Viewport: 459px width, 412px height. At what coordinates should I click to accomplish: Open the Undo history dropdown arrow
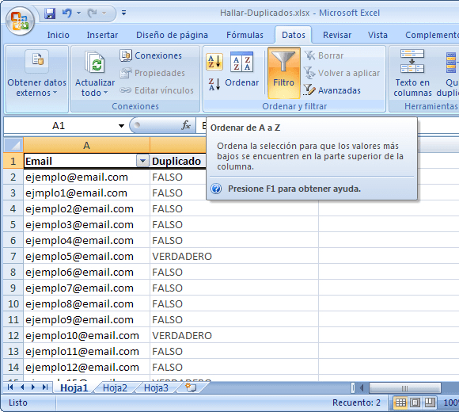(x=78, y=13)
